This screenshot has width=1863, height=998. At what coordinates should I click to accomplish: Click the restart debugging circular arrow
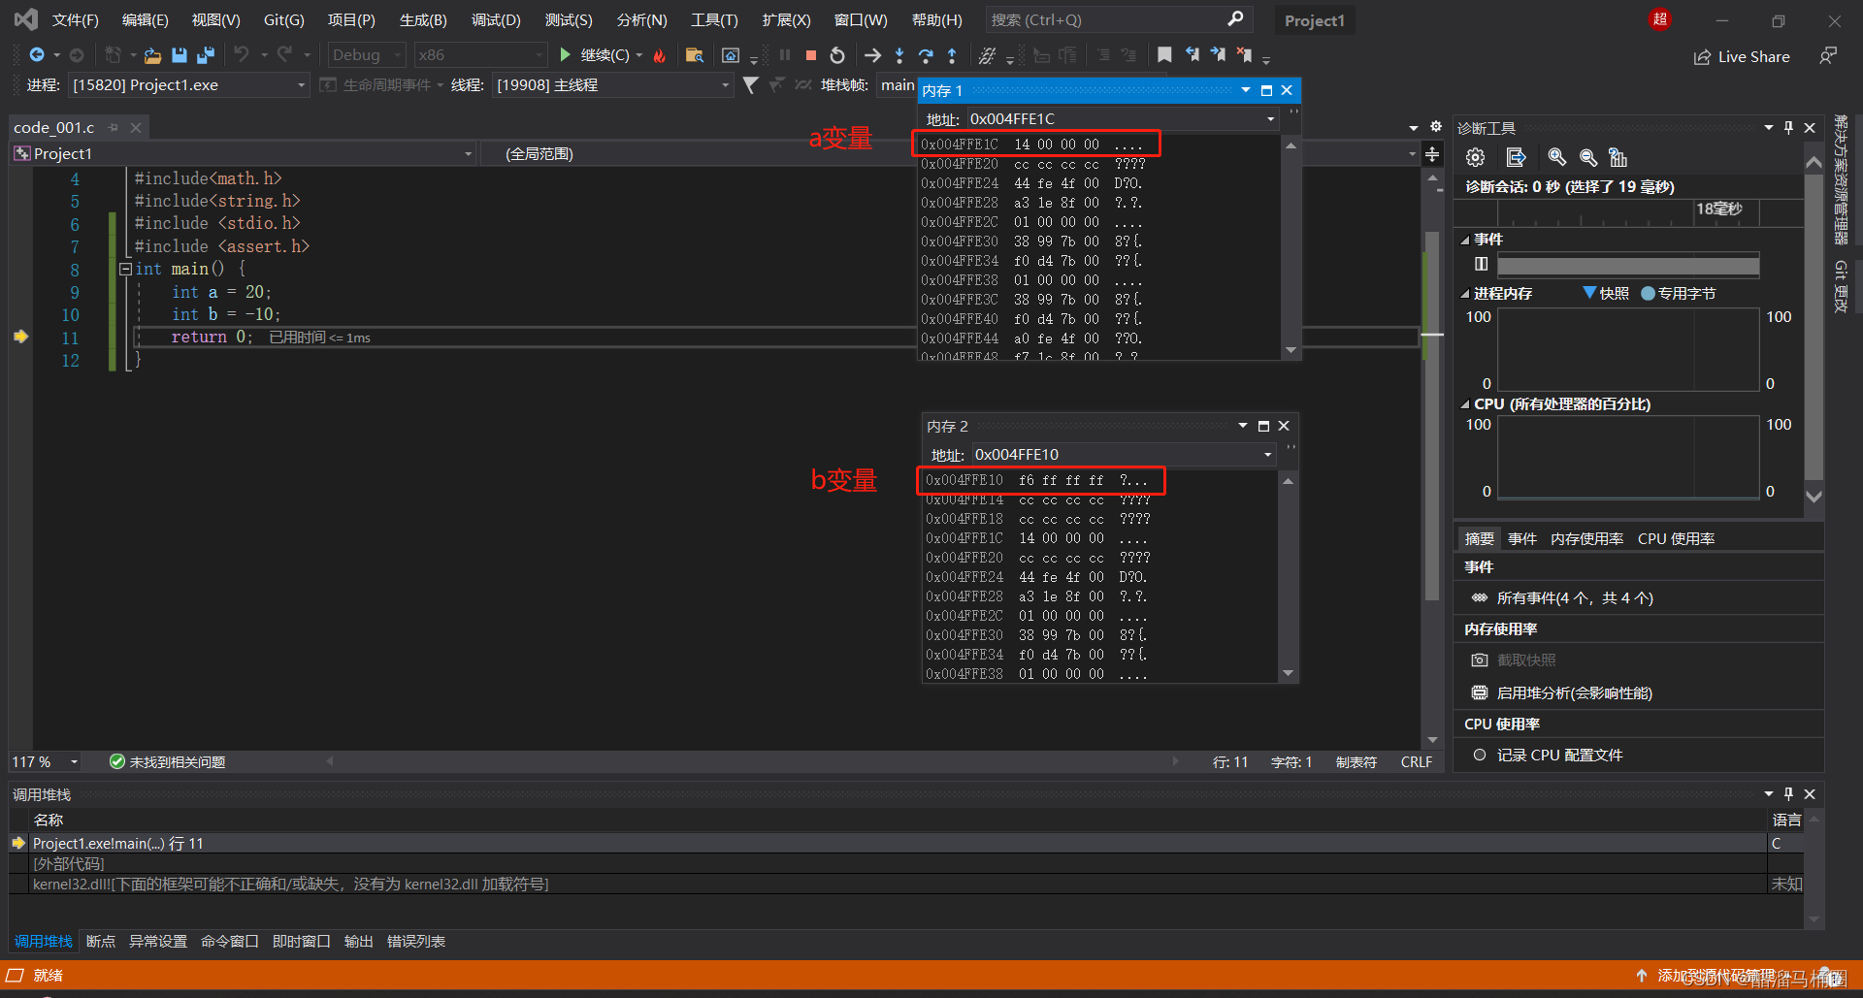coord(837,55)
